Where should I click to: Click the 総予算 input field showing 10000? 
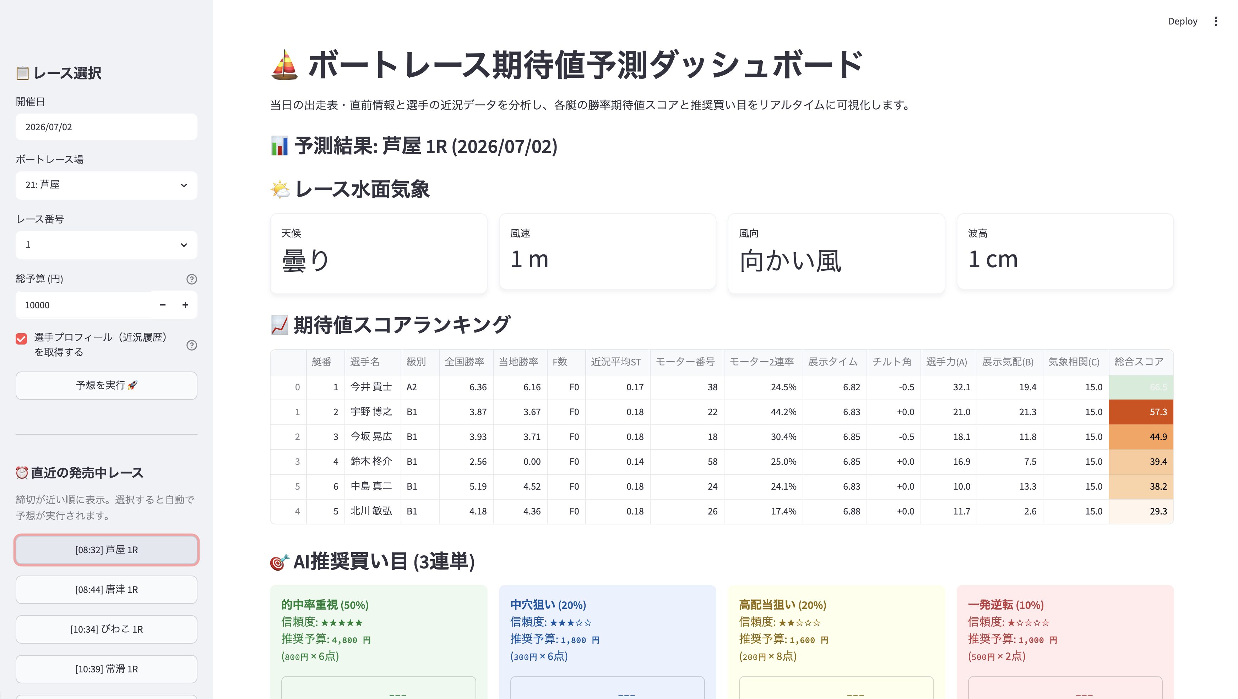click(84, 305)
